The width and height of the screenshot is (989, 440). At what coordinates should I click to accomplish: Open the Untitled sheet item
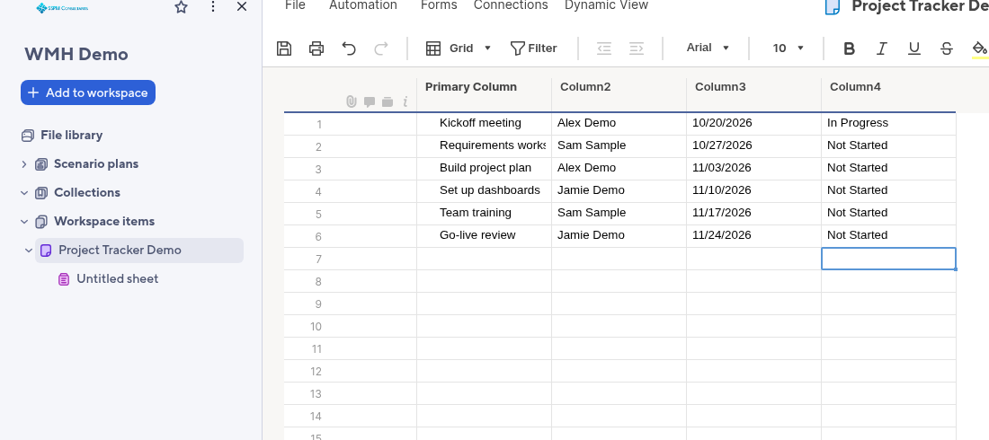[117, 279]
